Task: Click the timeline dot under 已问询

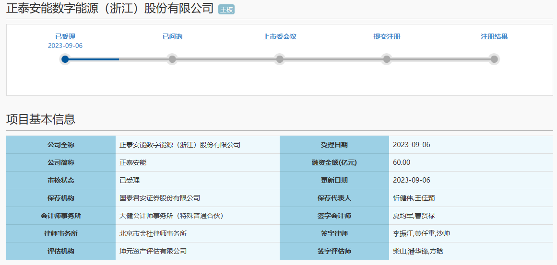Action: point(172,59)
